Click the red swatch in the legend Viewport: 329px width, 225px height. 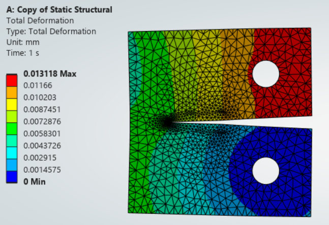coord(13,79)
